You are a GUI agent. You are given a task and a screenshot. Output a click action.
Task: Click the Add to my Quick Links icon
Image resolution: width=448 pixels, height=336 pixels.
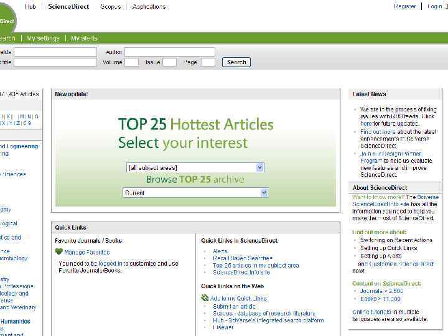click(x=205, y=298)
